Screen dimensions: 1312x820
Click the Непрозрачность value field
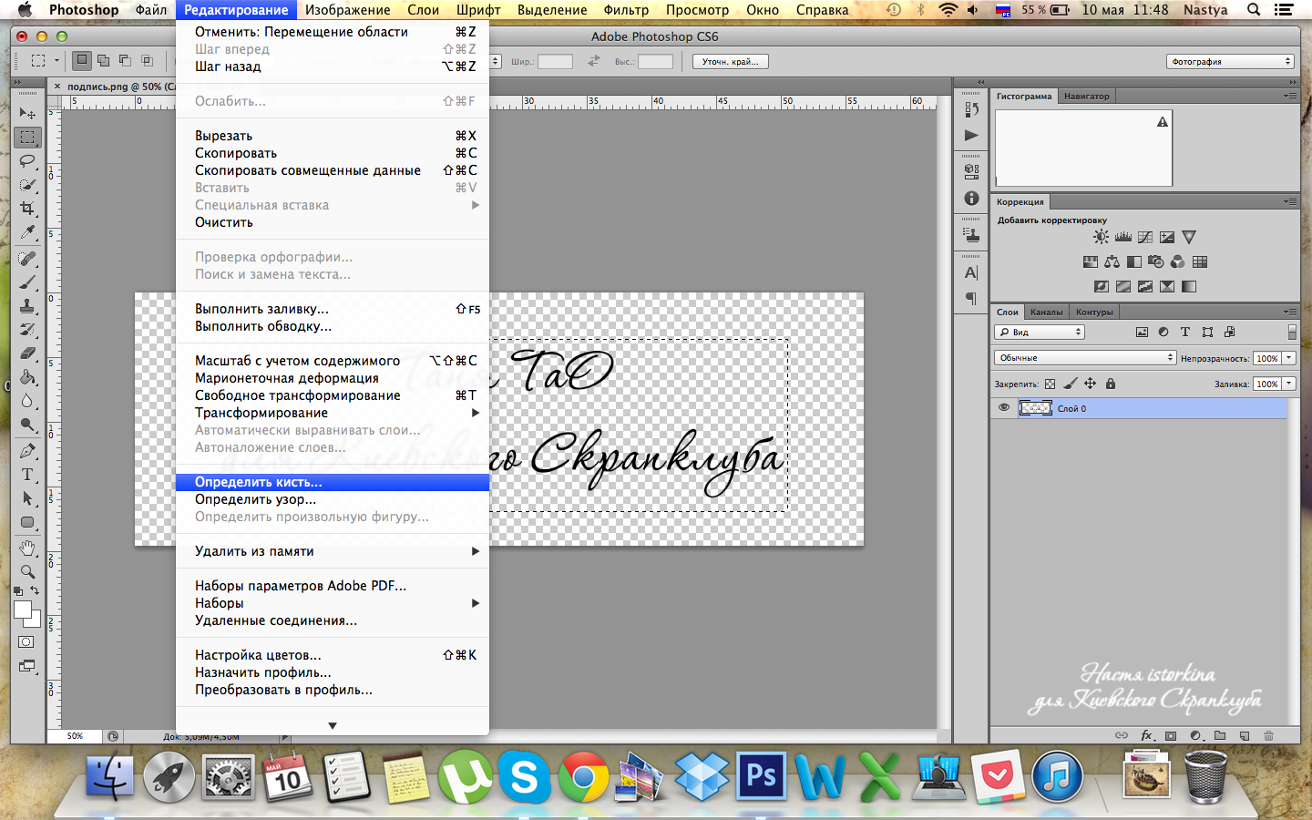[x=1267, y=358]
